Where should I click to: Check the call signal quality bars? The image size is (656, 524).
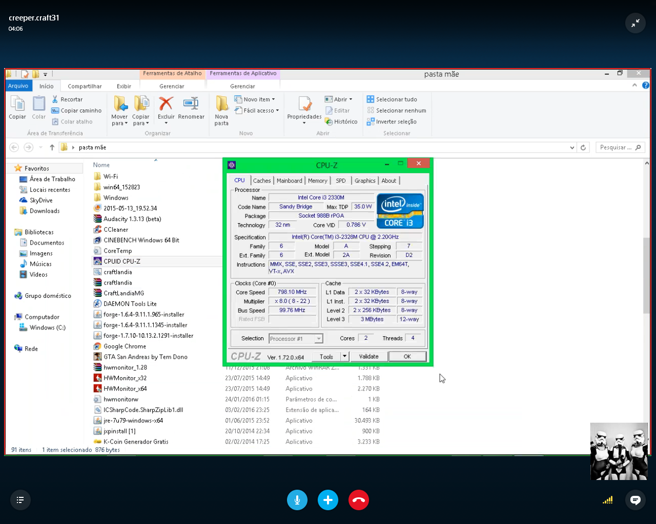coord(608,500)
